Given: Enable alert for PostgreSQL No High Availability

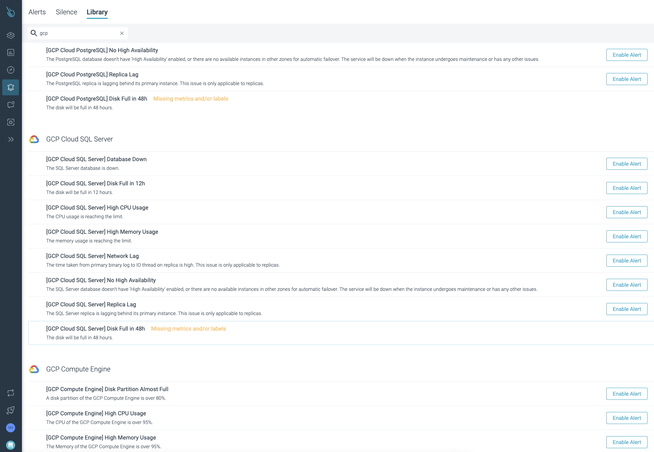Looking at the screenshot, I should tap(627, 55).
